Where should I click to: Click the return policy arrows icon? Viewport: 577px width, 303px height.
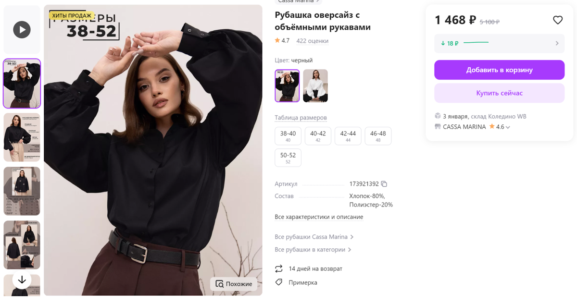[x=279, y=268]
